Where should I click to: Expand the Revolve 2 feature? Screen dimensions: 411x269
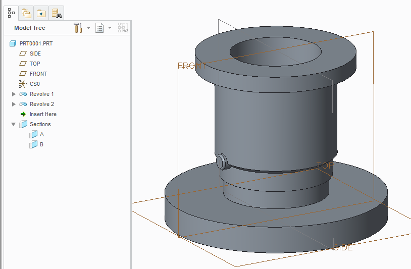pos(14,104)
